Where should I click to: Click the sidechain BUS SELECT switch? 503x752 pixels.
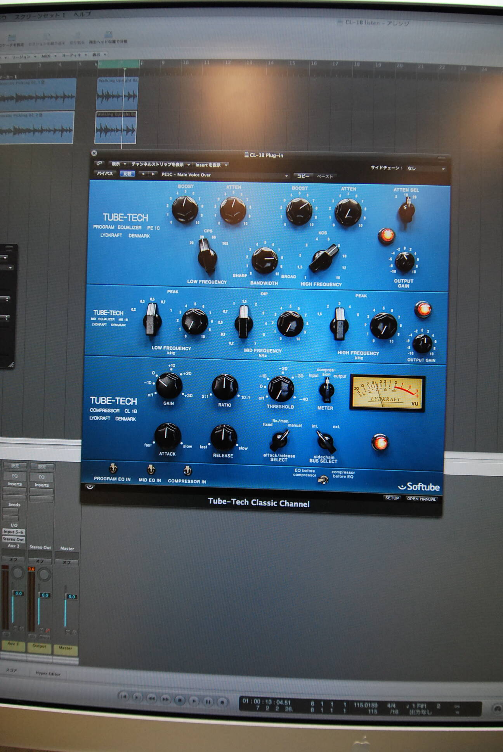325,442
